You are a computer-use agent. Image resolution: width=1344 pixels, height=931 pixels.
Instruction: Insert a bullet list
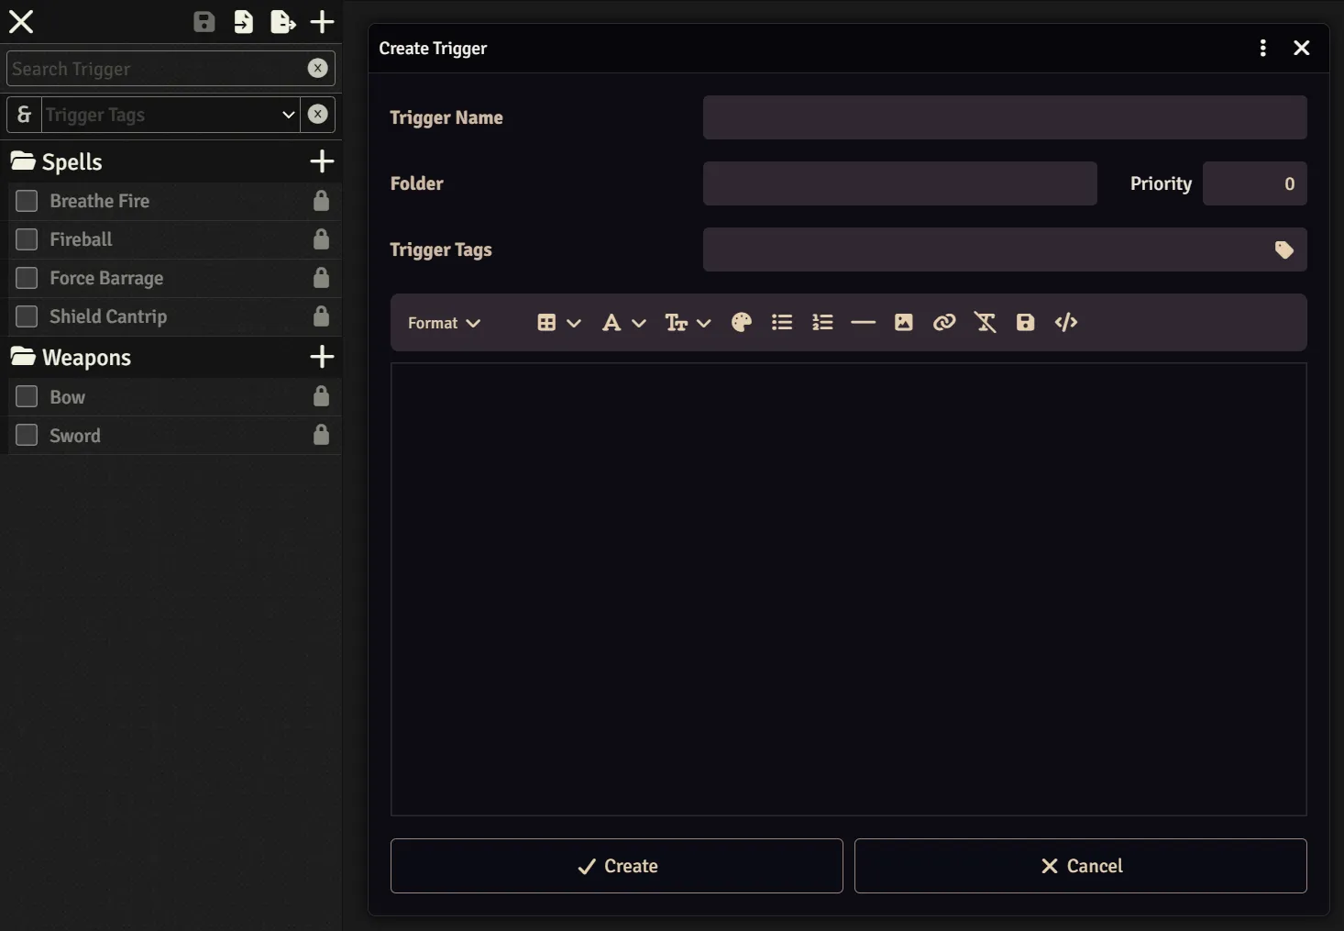(782, 323)
